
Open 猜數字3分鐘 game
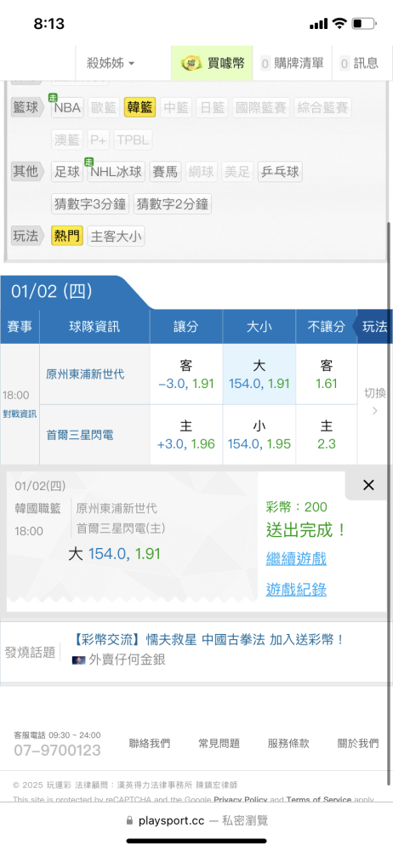(91, 204)
